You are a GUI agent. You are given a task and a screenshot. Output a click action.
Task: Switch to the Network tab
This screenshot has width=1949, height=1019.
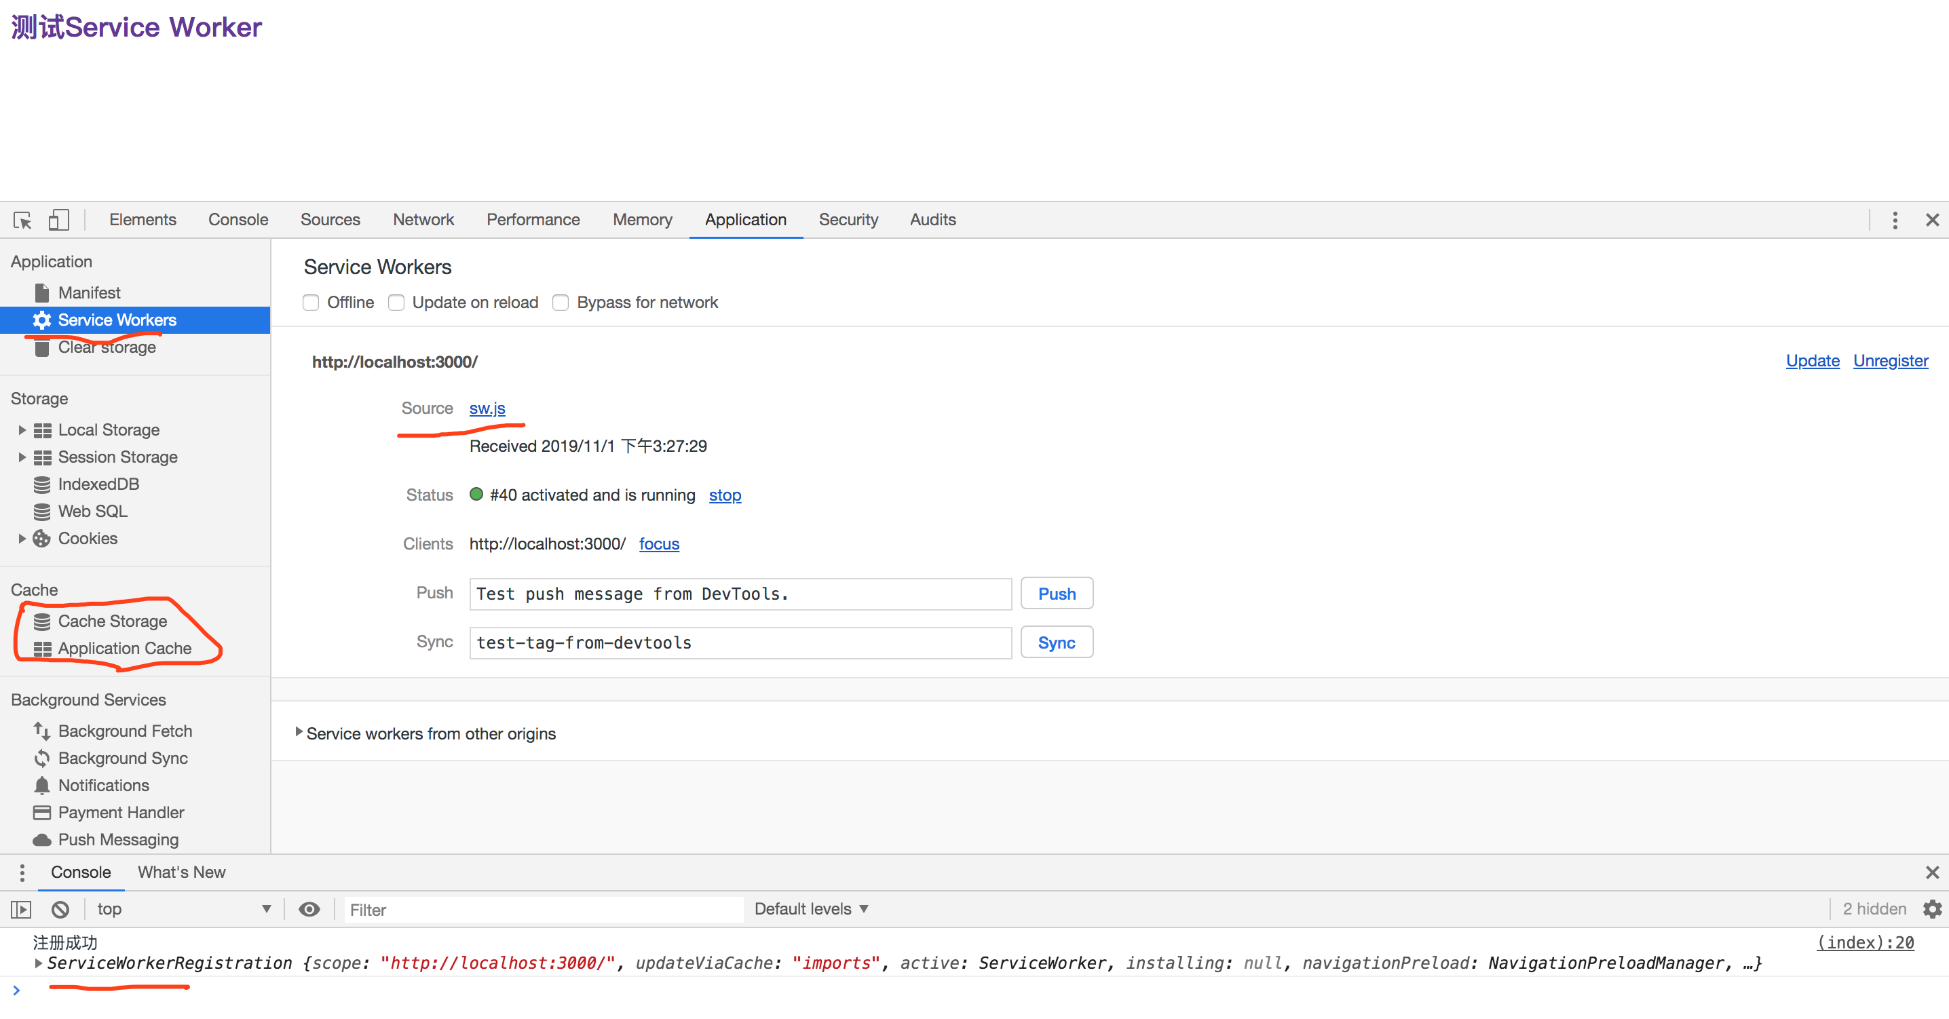click(x=423, y=220)
